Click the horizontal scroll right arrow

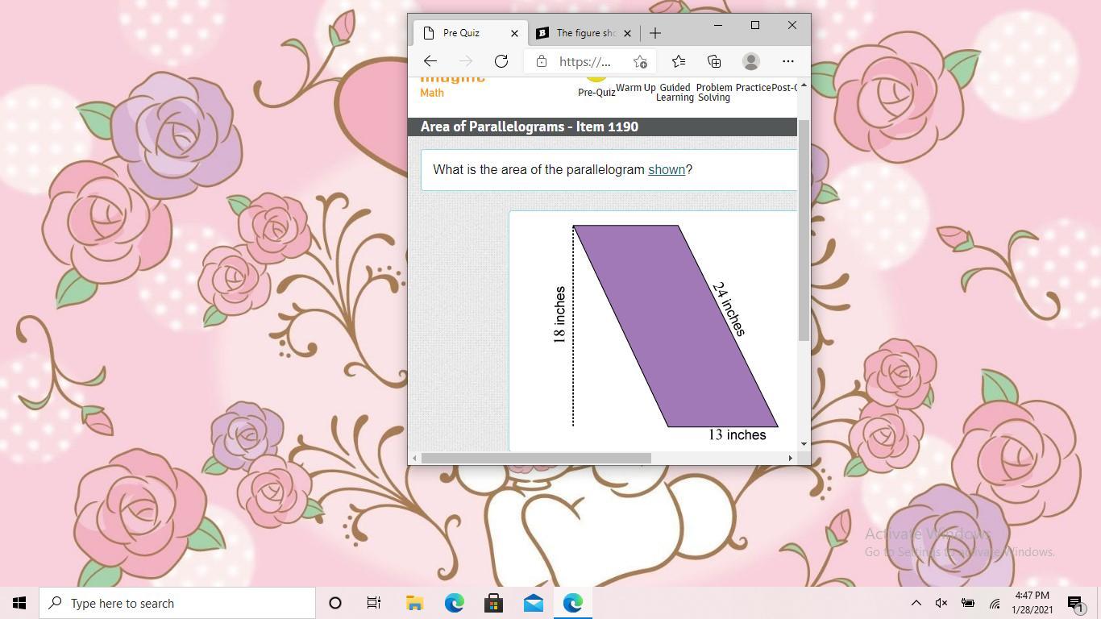(x=790, y=458)
